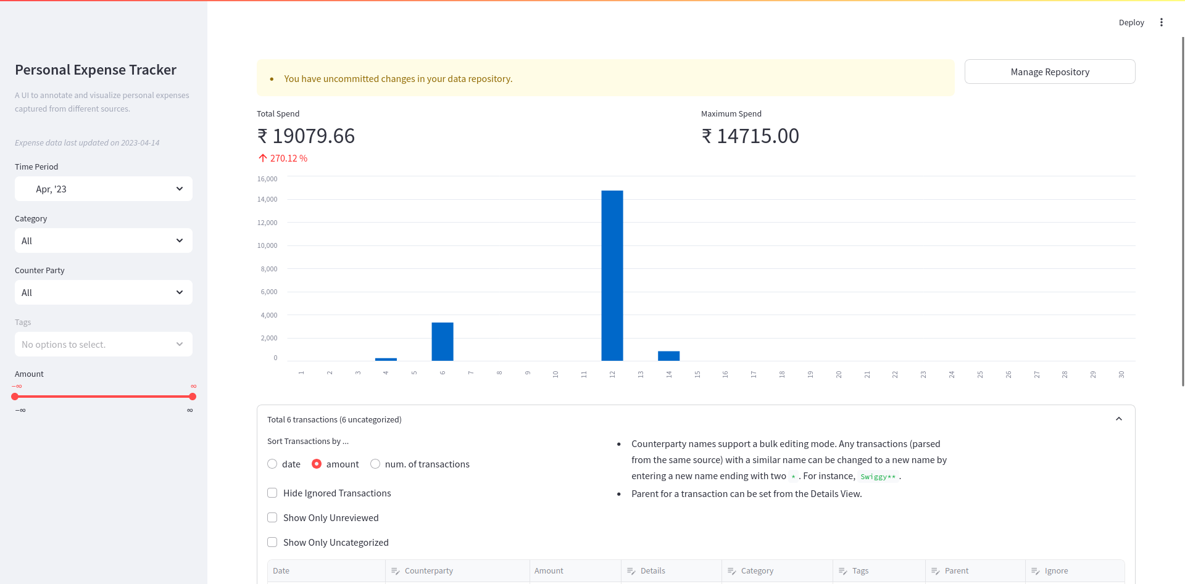
Task: Click the Total Spend value 19079.66
Action: point(306,136)
